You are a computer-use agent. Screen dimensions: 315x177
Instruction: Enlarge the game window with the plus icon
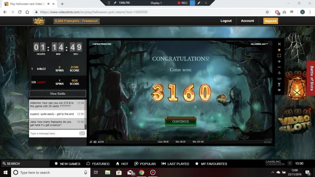279,61
